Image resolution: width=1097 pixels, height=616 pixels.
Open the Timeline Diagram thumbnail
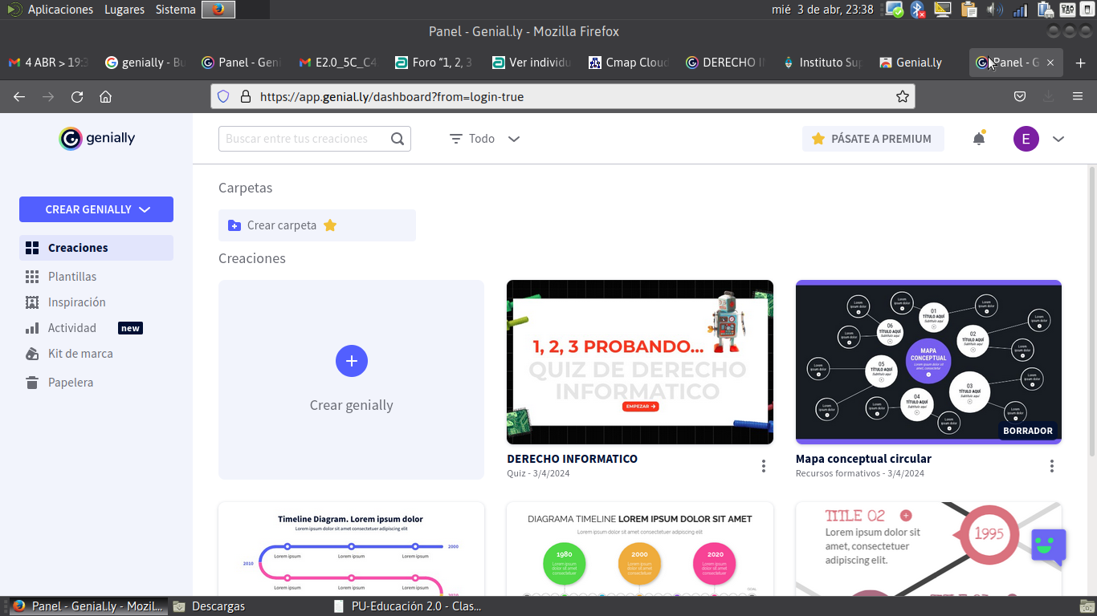[351, 549]
